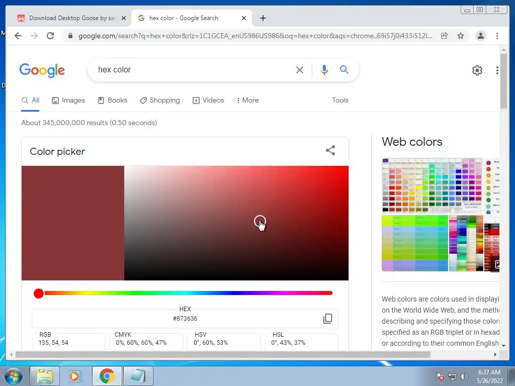The height and width of the screenshot is (386, 515).
Task: Open the Chrome profile avatar
Action: (x=480, y=36)
